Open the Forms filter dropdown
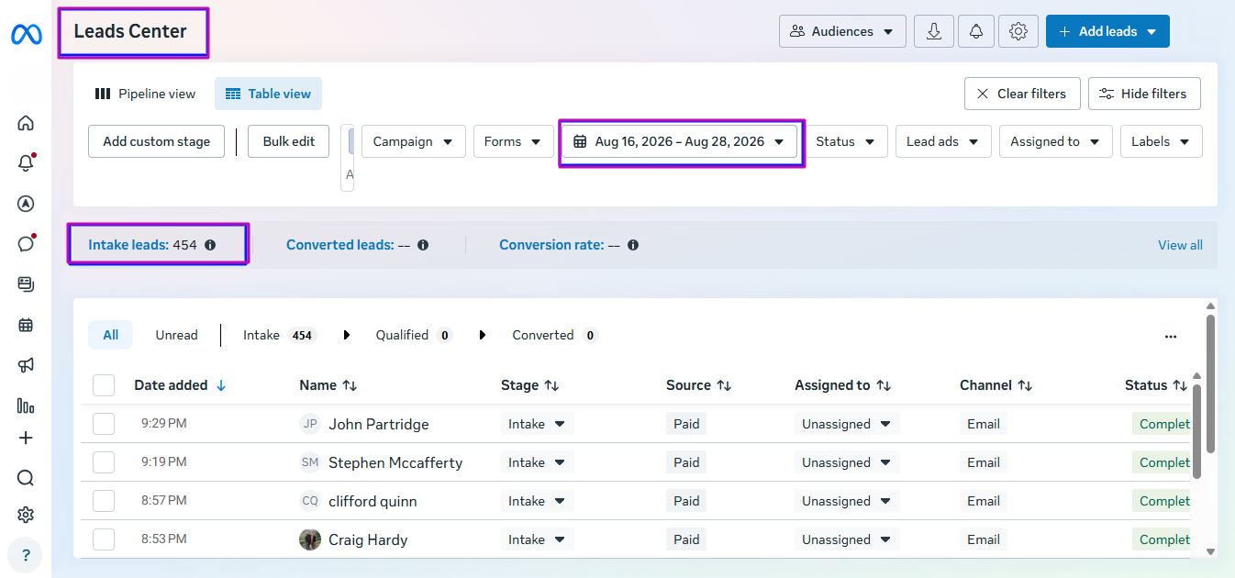 click(x=513, y=141)
